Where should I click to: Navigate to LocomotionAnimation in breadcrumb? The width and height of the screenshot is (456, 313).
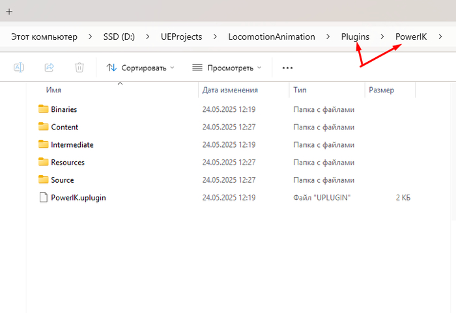(271, 37)
